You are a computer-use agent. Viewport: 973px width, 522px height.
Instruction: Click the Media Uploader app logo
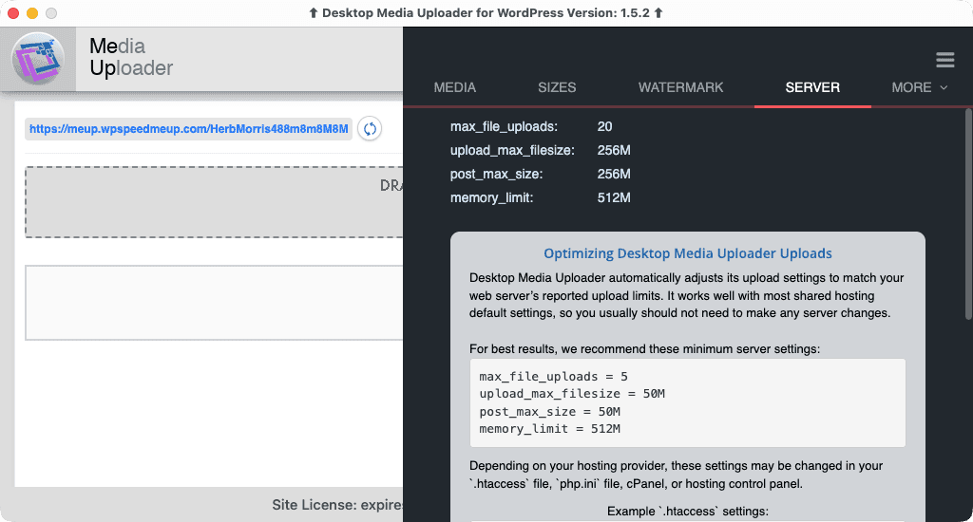click(38, 59)
